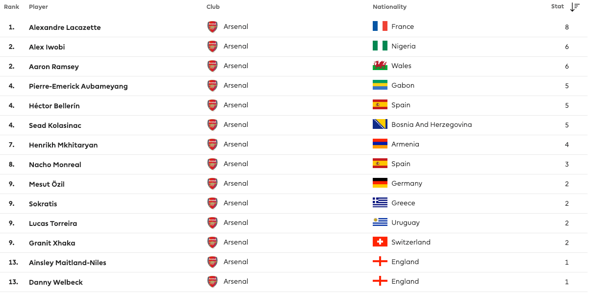Click the Arsenal crest beside Alexandre Lacazette

coord(212,26)
